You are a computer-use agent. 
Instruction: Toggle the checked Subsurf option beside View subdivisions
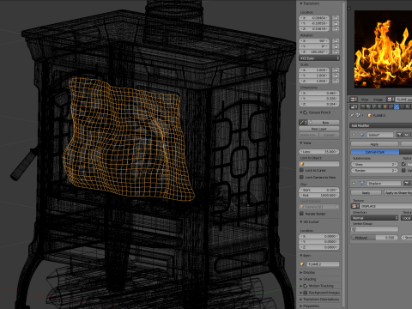point(403,164)
